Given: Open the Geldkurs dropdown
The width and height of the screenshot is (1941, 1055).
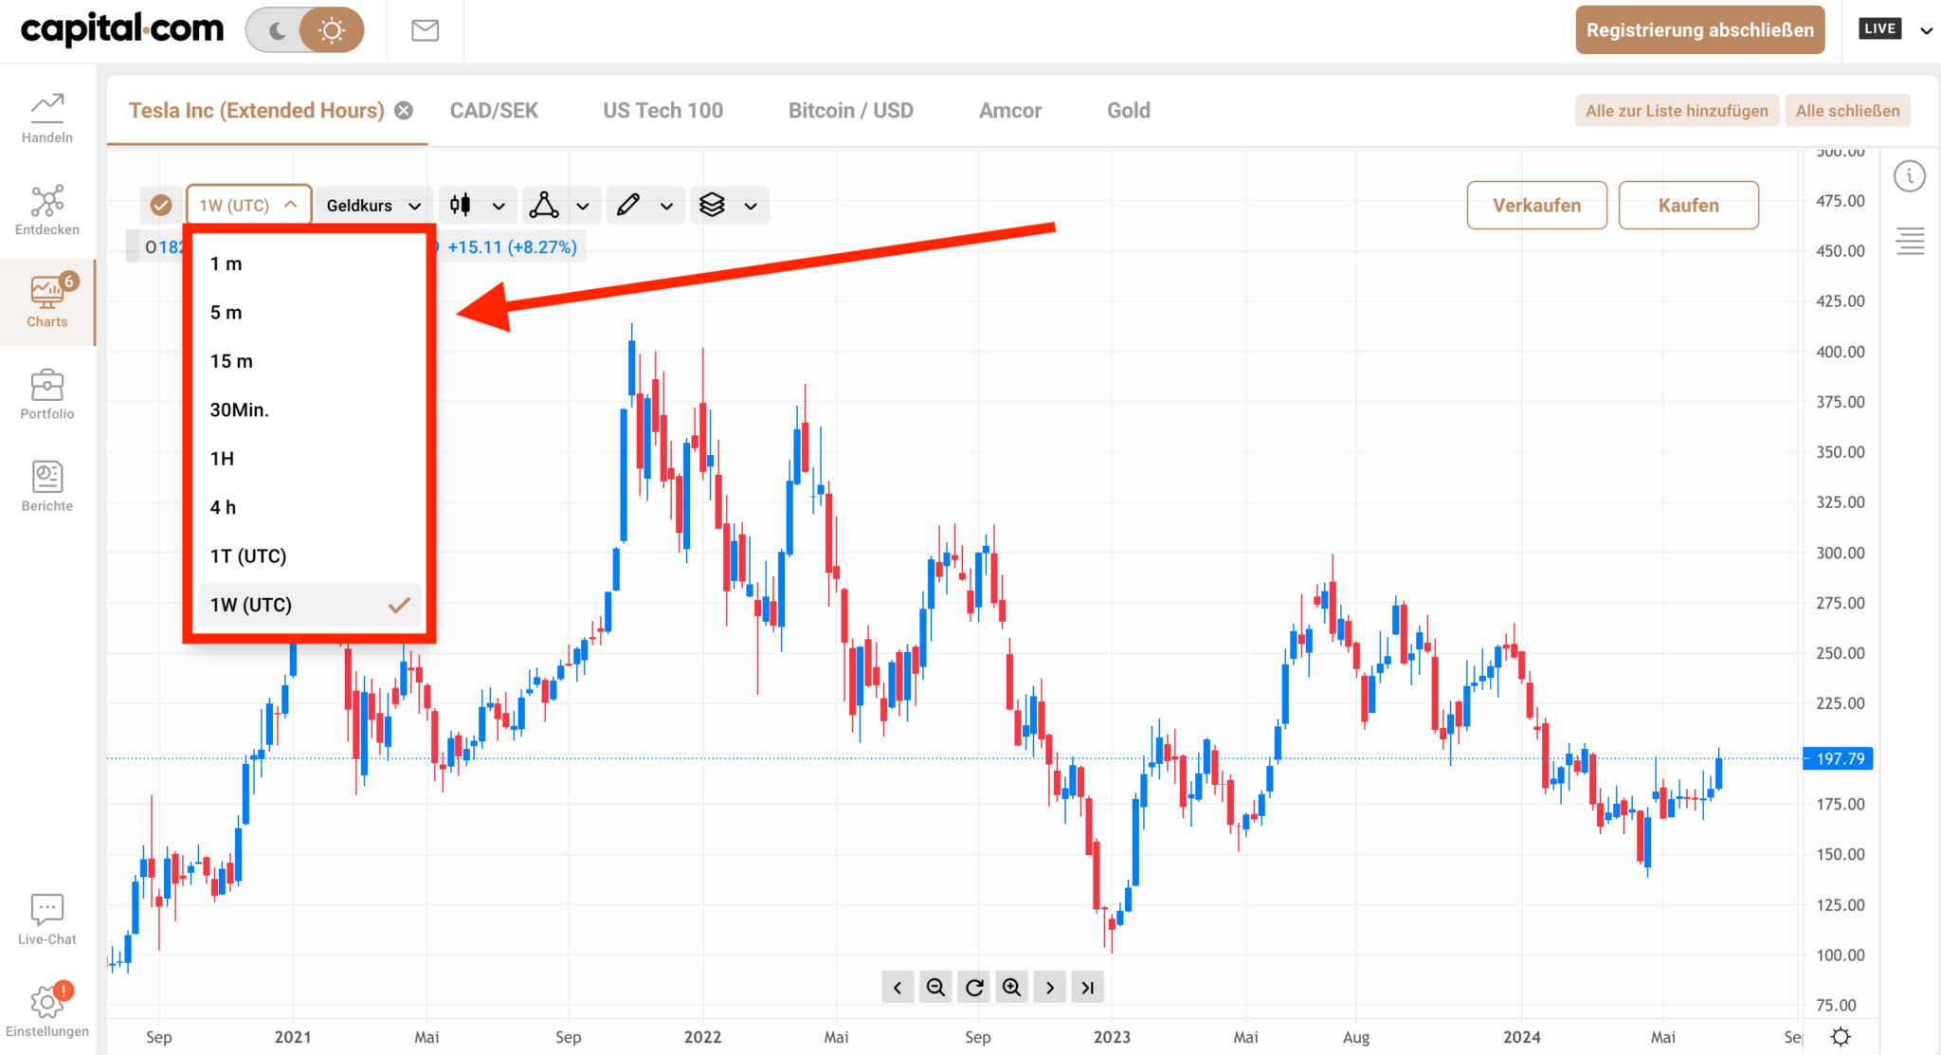Looking at the screenshot, I should (x=372, y=205).
